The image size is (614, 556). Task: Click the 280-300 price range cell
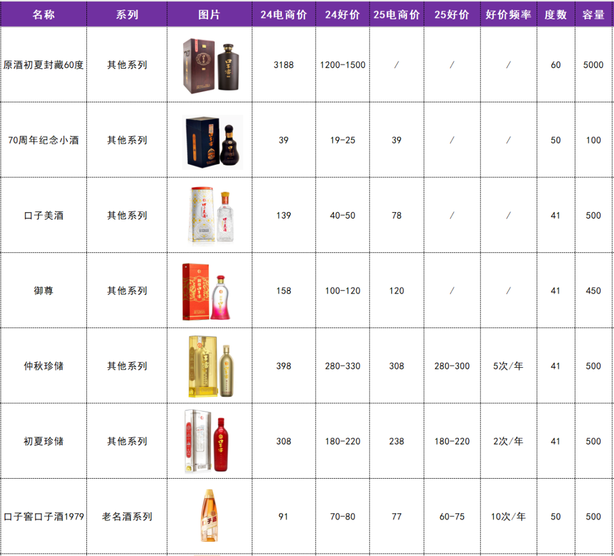(452, 366)
